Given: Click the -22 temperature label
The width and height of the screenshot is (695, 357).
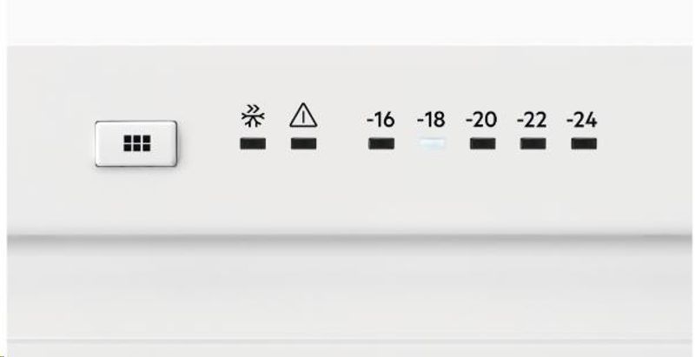Looking at the screenshot, I should pyautogui.click(x=532, y=120).
